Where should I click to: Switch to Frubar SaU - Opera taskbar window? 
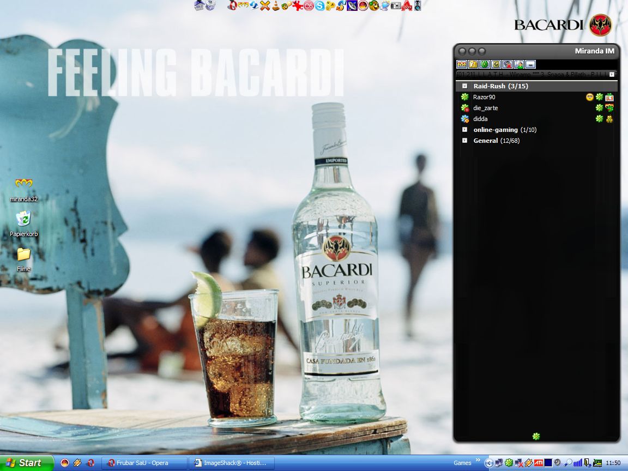(144, 463)
